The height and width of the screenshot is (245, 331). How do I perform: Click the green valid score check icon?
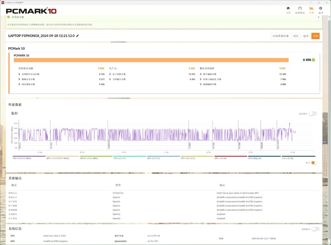(8, 17)
